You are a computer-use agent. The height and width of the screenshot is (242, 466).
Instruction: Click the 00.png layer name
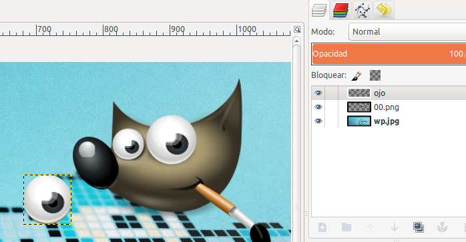387,107
